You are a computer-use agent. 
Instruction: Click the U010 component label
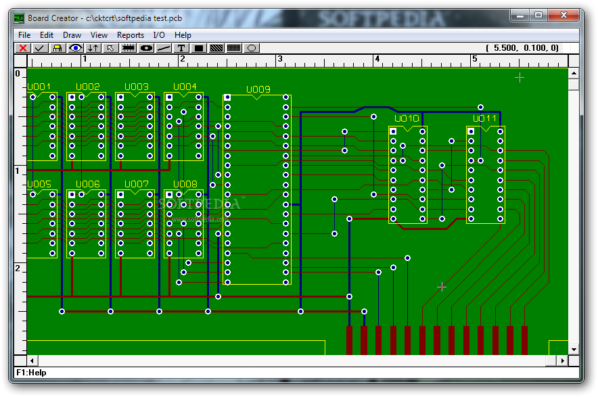point(407,118)
